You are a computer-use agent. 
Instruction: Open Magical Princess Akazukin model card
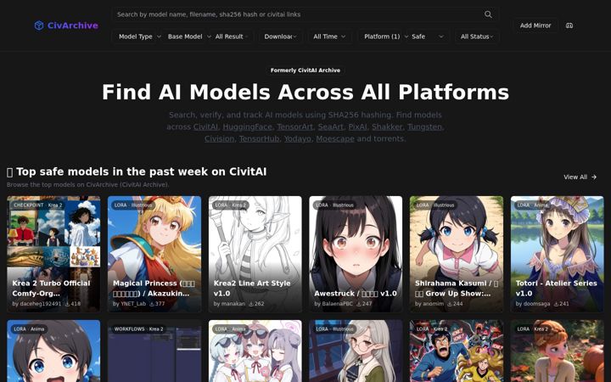[154, 254]
